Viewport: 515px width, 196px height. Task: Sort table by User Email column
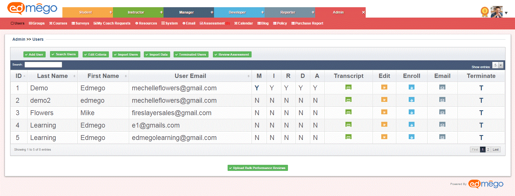190,76
